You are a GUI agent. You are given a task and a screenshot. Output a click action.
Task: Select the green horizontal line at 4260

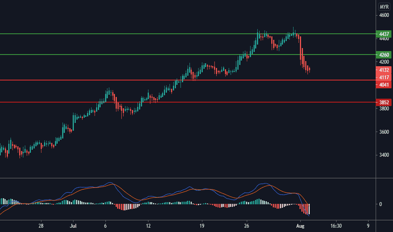click(x=188, y=54)
